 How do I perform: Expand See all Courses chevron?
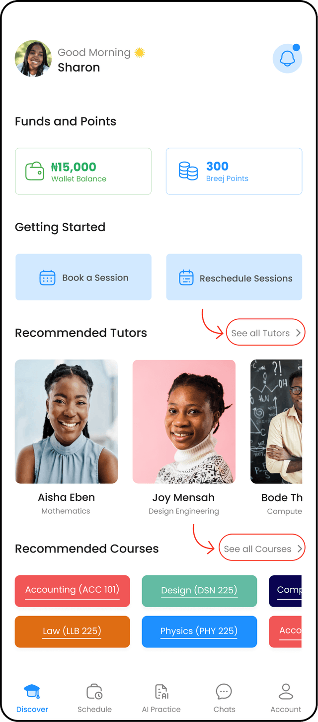pos(300,549)
